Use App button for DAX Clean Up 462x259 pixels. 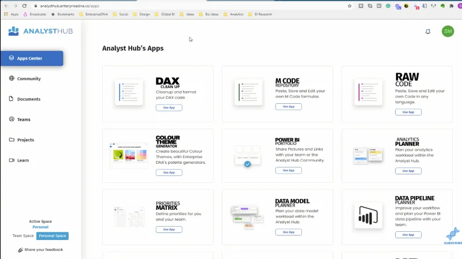tap(169, 108)
